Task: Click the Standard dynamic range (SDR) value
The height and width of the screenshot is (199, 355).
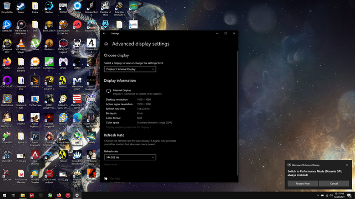Action: tap(154, 123)
